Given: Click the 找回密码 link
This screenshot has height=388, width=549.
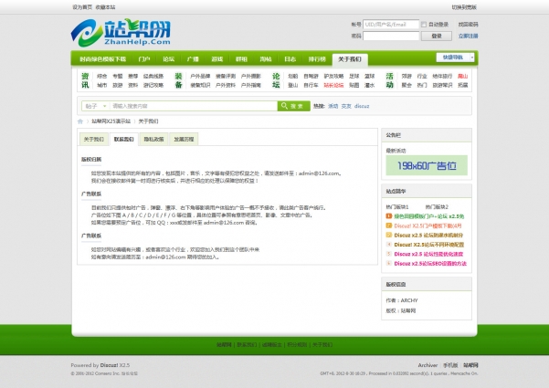Looking at the screenshot, I should pyautogui.click(x=468, y=25).
